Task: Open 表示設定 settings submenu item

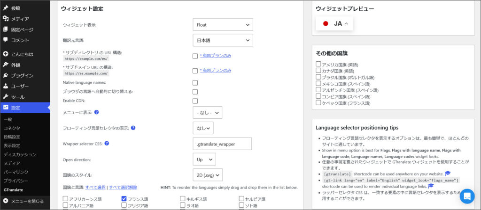Action: 12,146
